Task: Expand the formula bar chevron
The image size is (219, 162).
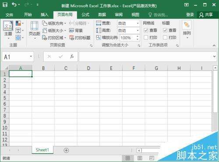Action: (214, 56)
